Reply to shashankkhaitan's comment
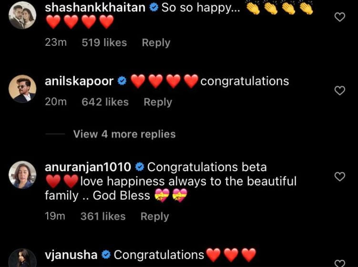 [x=156, y=43]
